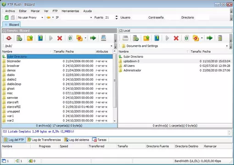Screen dimensions: 234x165
Task: Go up a folder in remote toolbar
Action: click(x=30, y=38)
